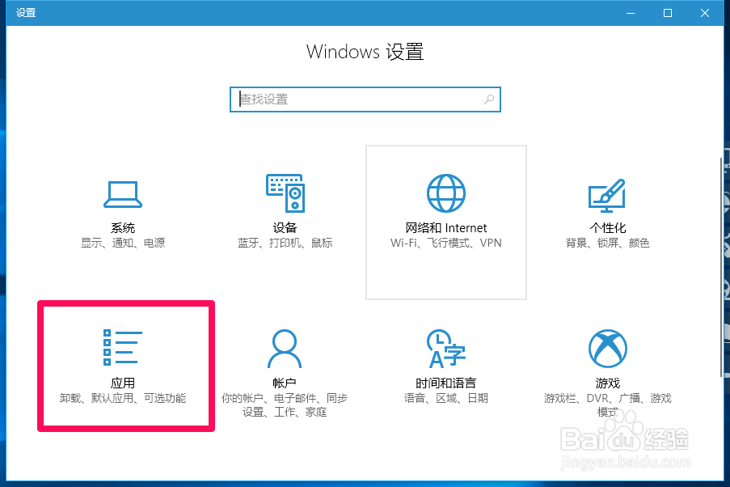Click 显示、通知、电源 description

(x=123, y=243)
